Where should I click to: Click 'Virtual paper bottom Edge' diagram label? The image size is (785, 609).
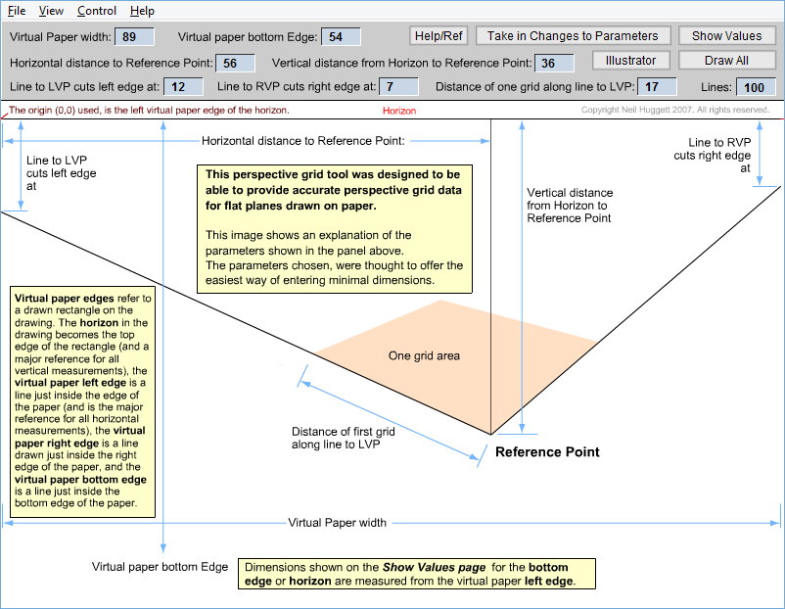[160, 567]
